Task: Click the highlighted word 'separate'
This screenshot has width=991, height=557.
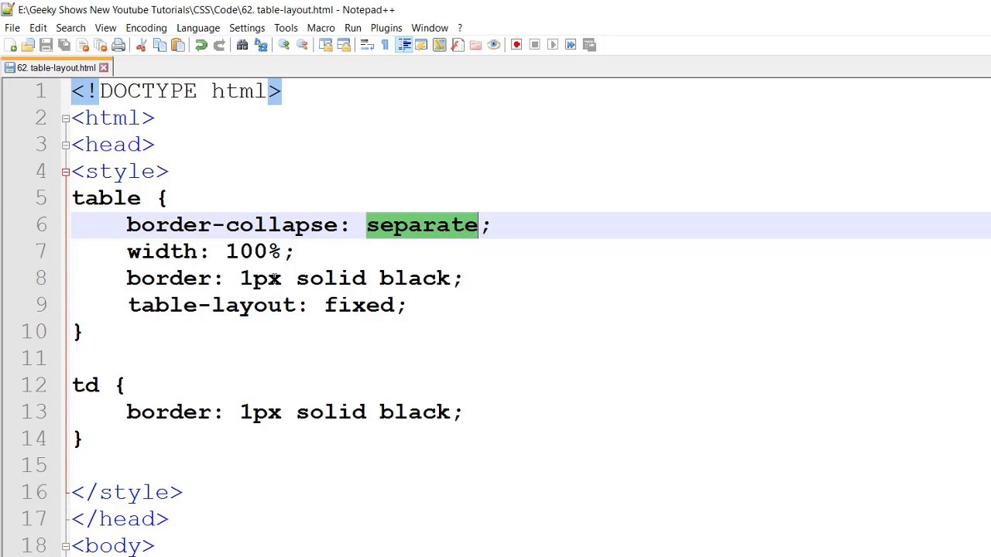Action: click(422, 225)
